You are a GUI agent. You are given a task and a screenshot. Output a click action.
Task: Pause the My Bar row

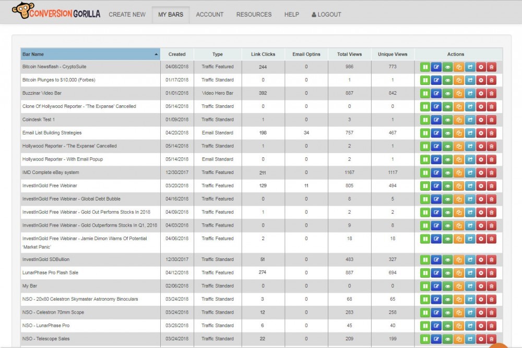click(425, 286)
